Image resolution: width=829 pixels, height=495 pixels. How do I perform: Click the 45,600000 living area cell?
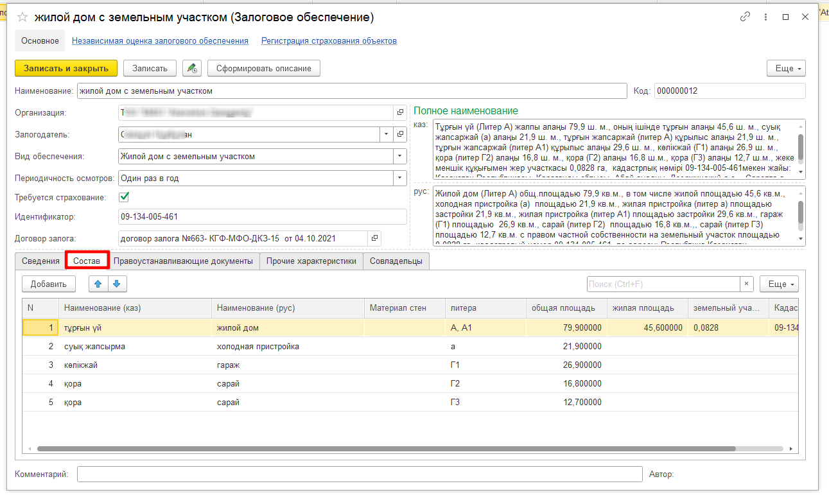(647, 327)
